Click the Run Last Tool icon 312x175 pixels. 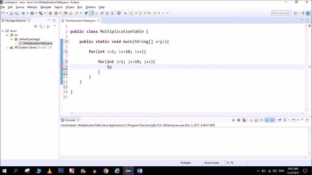40,13
